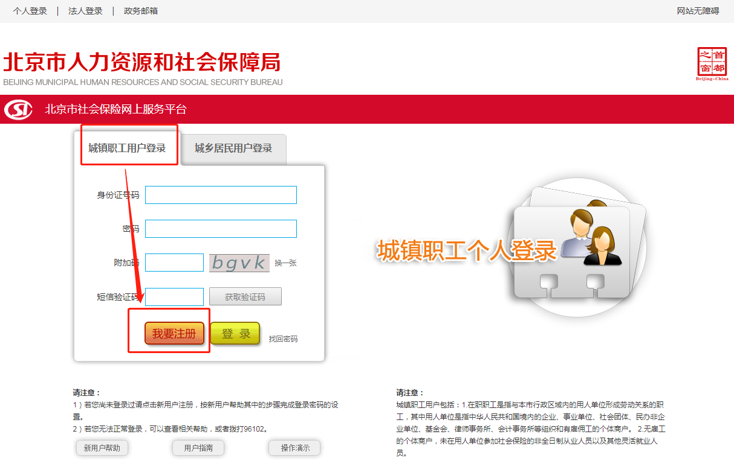734x475 pixels.
Task: Switch to 城镇职工用户登录 tab
Action: (x=127, y=148)
